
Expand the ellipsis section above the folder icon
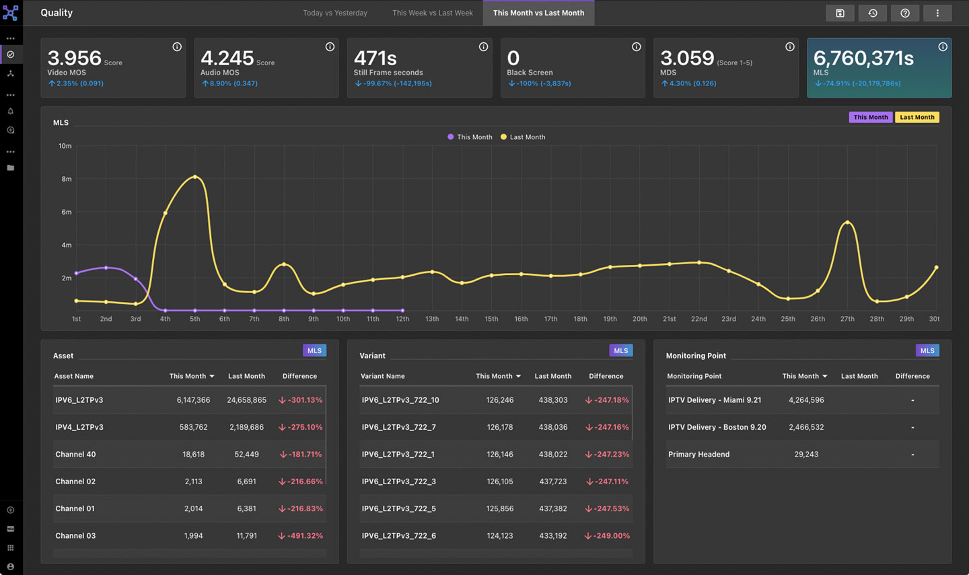pos(11,152)
